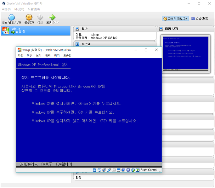This screenshot has width=215, height=188.
Task: Click the Windows XP icon of winxp VM
Action: pyautogui.click(x=5, y=31)
